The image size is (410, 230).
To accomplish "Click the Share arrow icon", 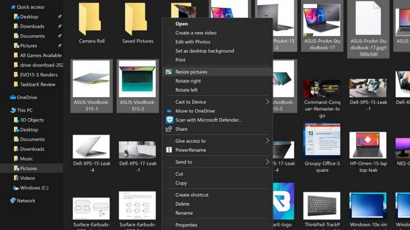I will tap(169, 129).
